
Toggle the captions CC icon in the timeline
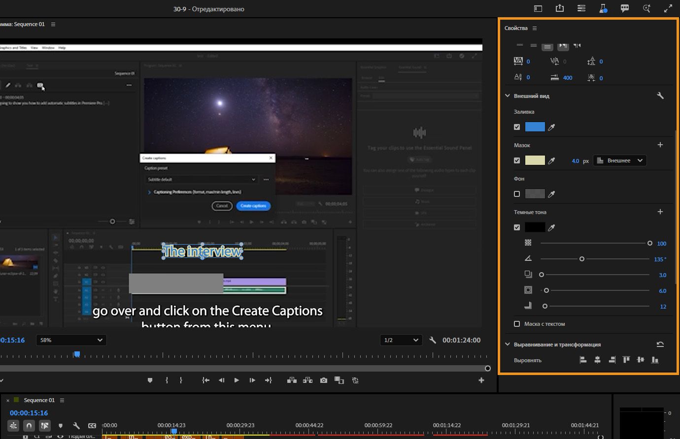[x=92, y=425]
